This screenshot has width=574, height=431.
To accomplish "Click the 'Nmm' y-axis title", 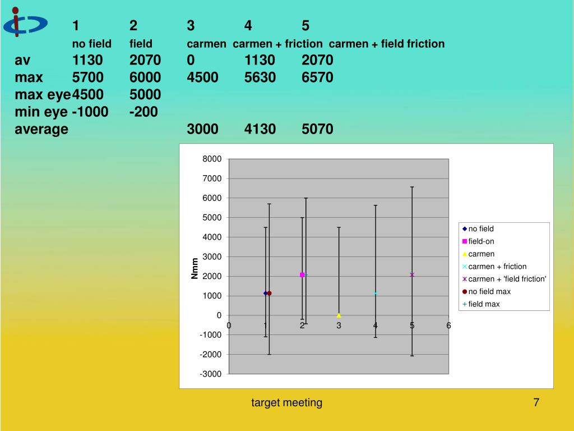I will click(195, 269).
